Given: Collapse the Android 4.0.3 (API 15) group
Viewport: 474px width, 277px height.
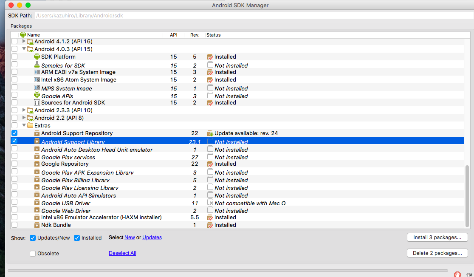Looking at the screenshot, I should (24, 49).
